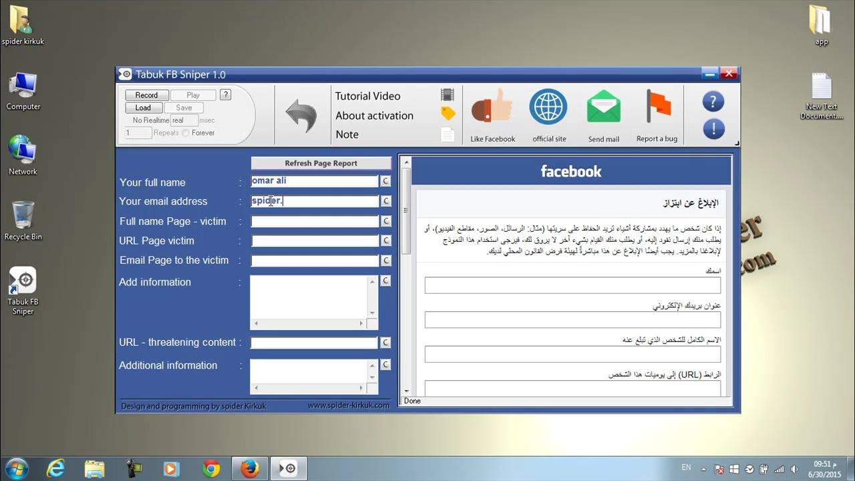Viewport: 855px width, 481px height.
Task: Click the Email Page to the victim field
Action: click(315, 261)
